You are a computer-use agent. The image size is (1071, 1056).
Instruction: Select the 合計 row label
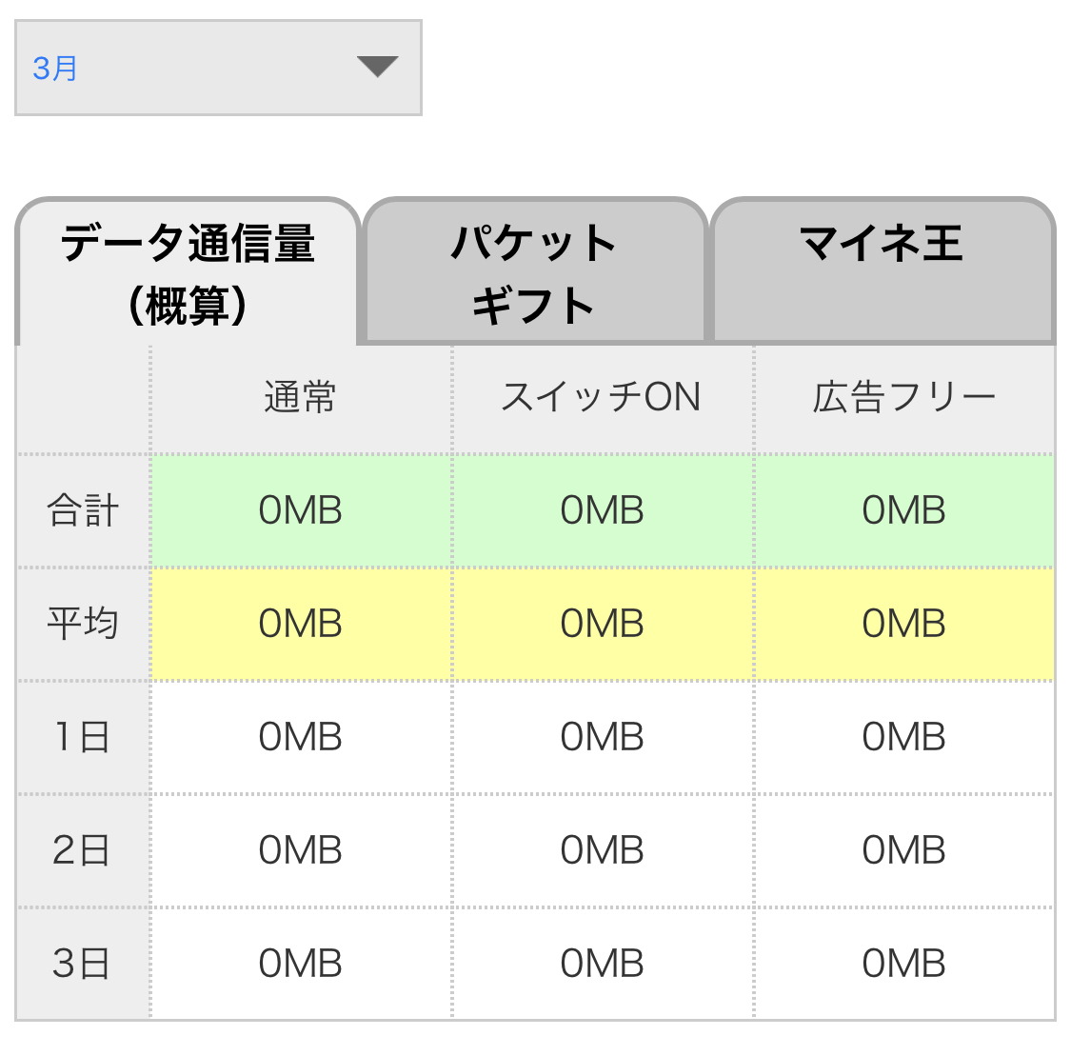(x=83, y=511)
